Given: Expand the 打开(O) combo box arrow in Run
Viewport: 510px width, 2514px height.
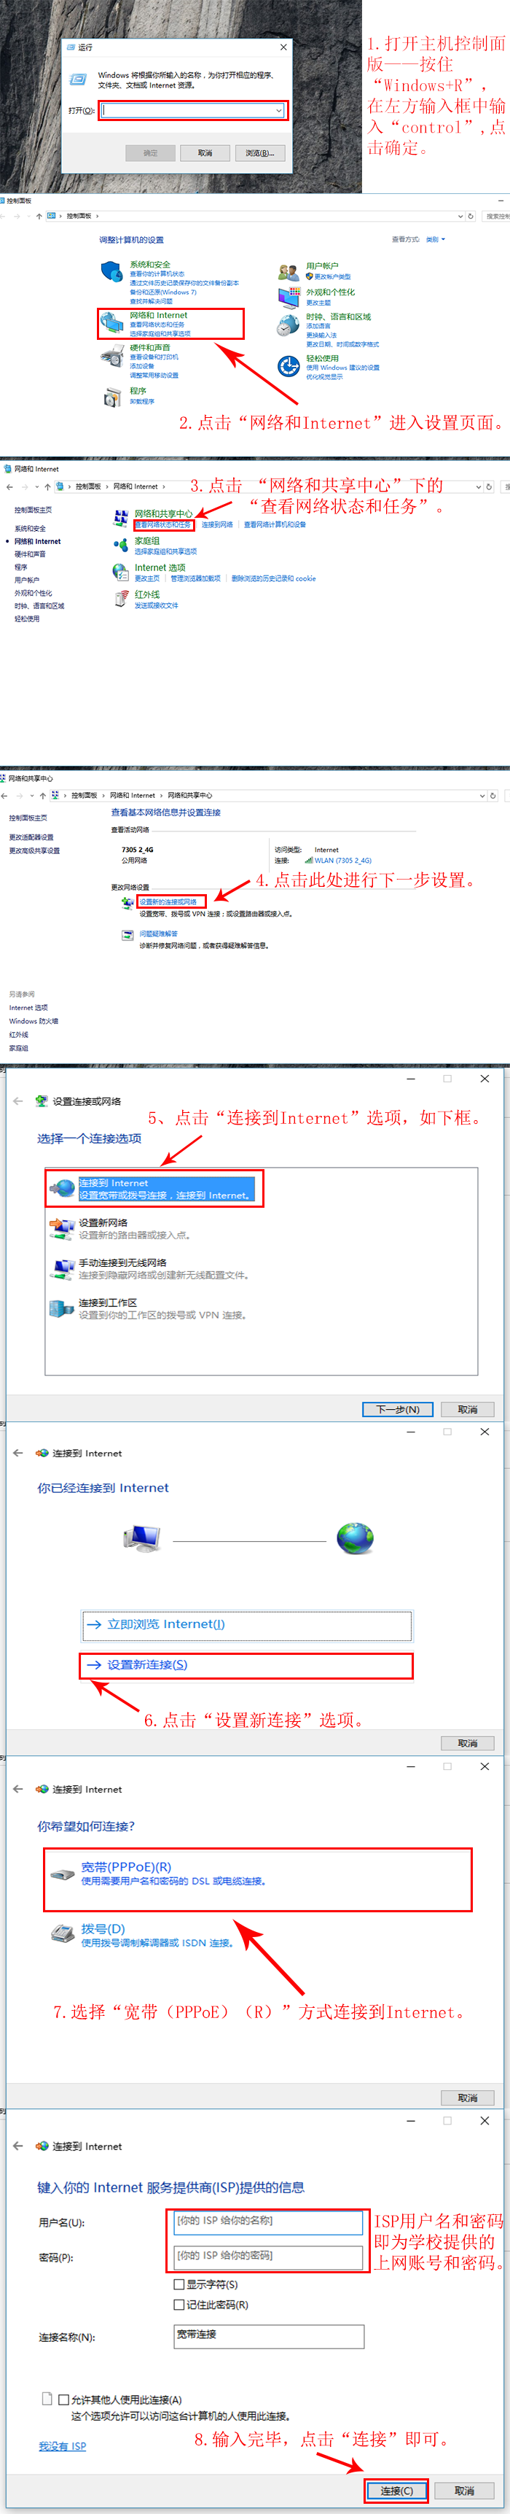Looking at the screenshot, I should pyautogui.click(x=279, y=110).
